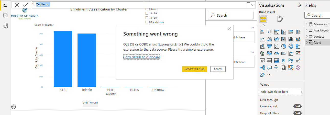Insert the R script visual
The height and width of the screenshot is (115, 330).
283,61
